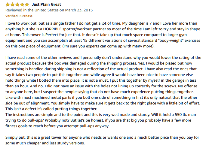Viewport: 206px width, 148px height.
Task: Click the word HORRIBLE in the review
Action: click(x=52, y=29)
